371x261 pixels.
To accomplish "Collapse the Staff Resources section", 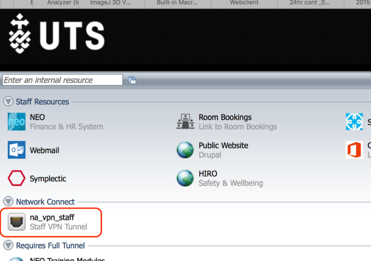I will pos(8,102).
